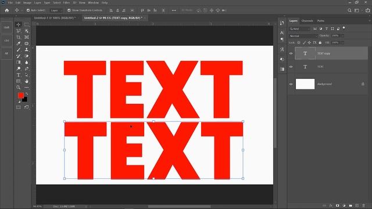
Task: Select the Rectangular Marquee tool
Action: pyautogui.click(x=27, y=24)
